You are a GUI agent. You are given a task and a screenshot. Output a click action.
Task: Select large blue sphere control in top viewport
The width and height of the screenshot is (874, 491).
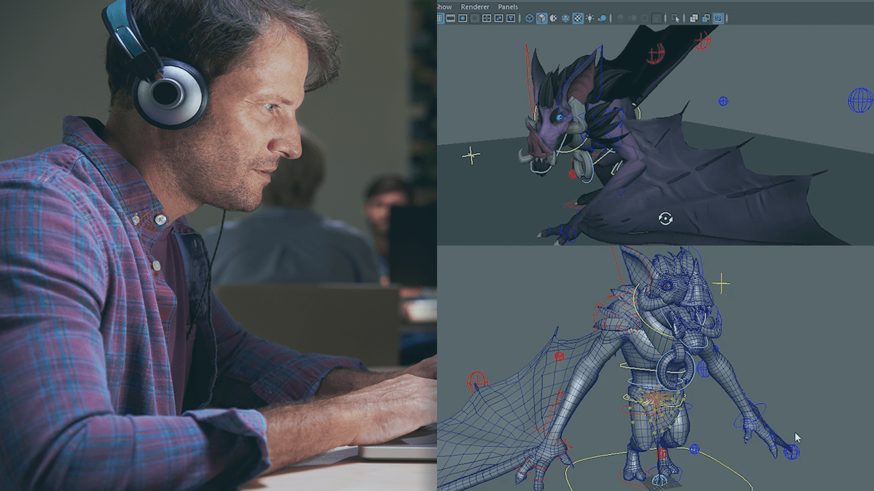pyautogui.click(x=860, y=100)
